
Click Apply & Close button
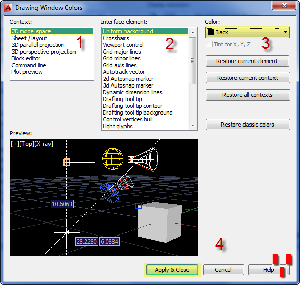(x=172, y=270)
